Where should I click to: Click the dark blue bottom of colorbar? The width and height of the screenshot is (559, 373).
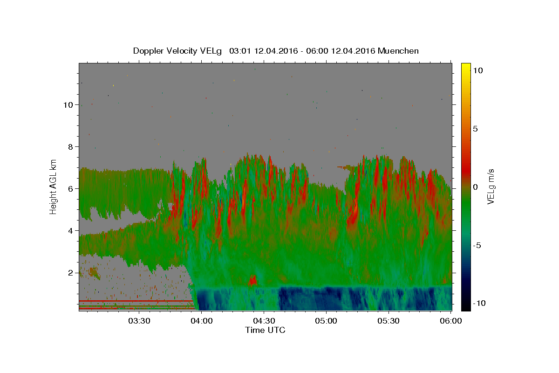466,305
